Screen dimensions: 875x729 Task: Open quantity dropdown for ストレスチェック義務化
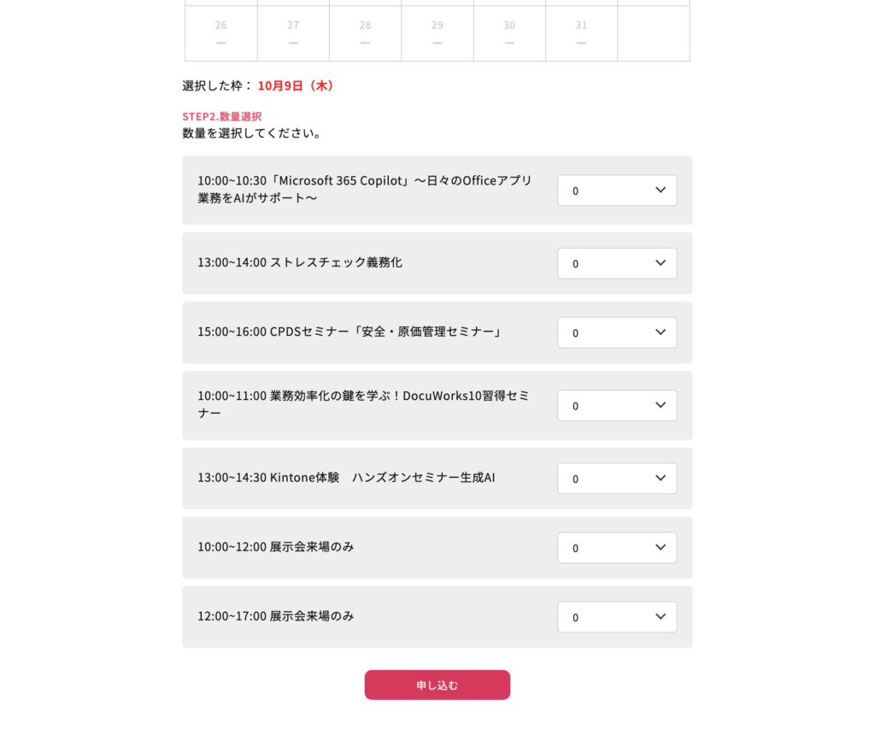pyautogui.click(x=617, y=263)
